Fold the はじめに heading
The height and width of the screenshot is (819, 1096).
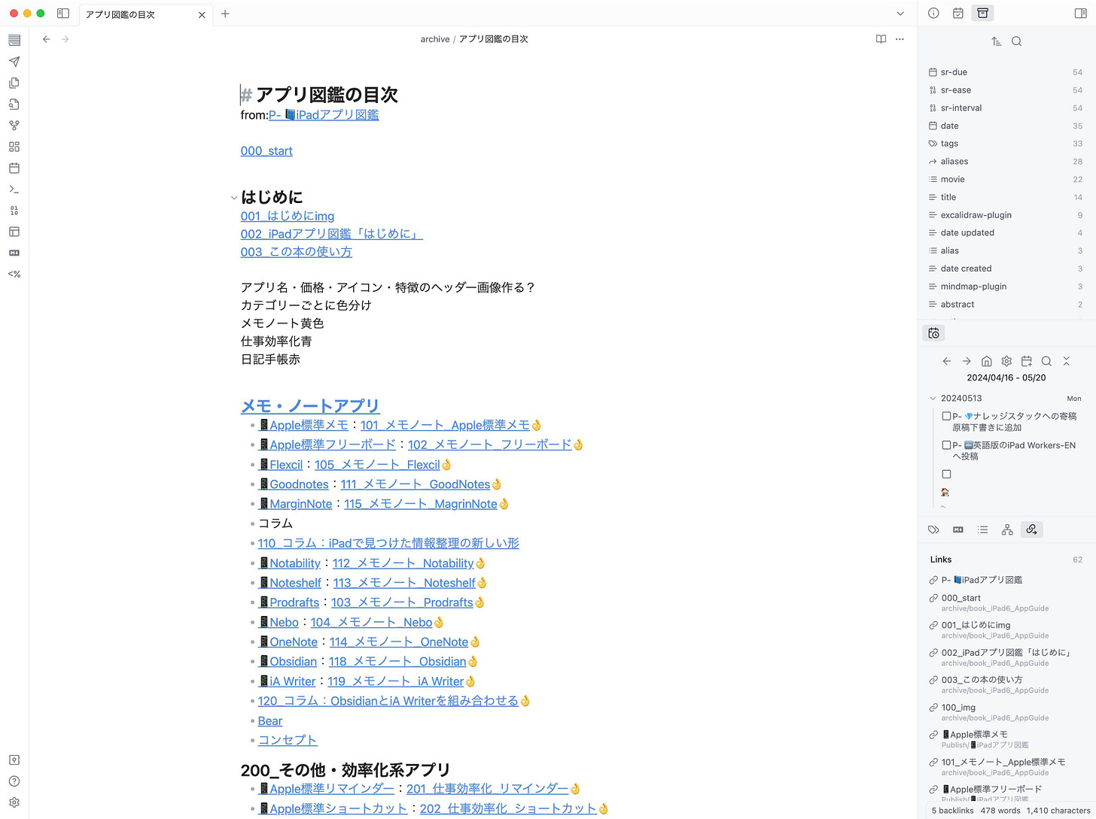(234, 199)
